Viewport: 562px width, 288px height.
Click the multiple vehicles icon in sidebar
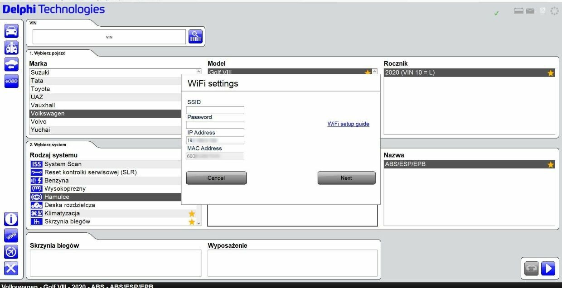pyautogui.click(x=11, y=48)
